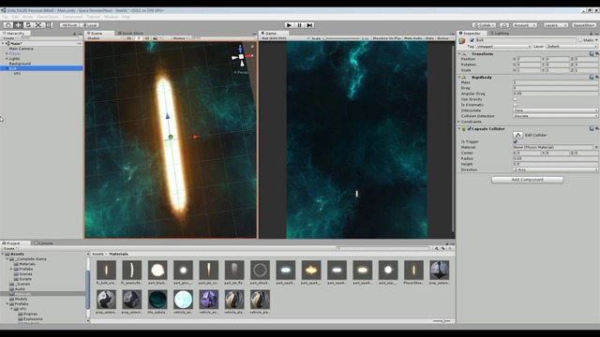Enable Is Kinematic on Rigidbody
This screenshot has height=337, width=600.
tap(515, 105)
